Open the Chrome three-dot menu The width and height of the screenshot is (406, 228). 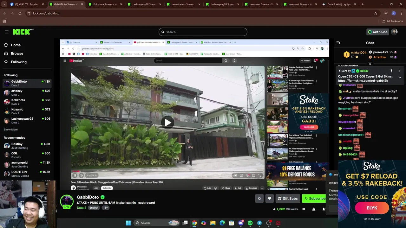[x=401, y=13]
